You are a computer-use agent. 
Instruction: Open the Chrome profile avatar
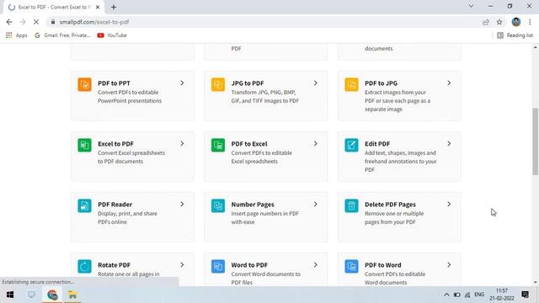[516, 22]
